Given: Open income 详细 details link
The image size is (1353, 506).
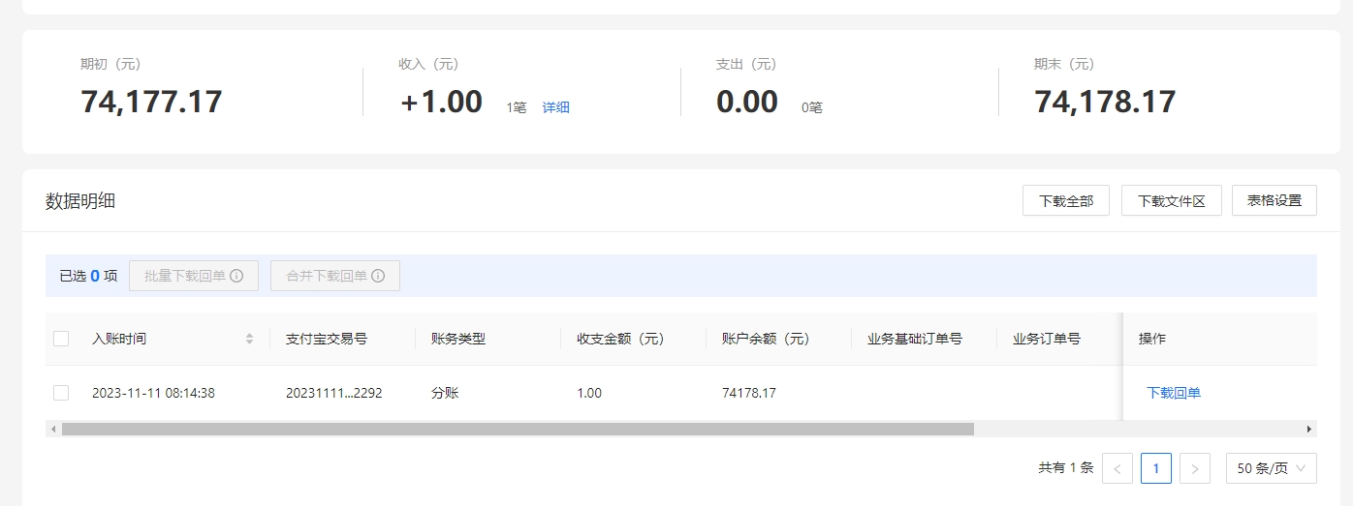Looking at the screenshot, I should [556, 107].
